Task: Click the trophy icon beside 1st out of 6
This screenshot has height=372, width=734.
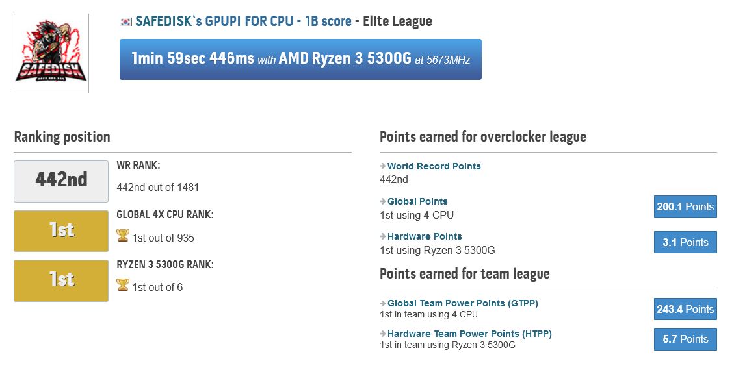Action: point(123,284)
